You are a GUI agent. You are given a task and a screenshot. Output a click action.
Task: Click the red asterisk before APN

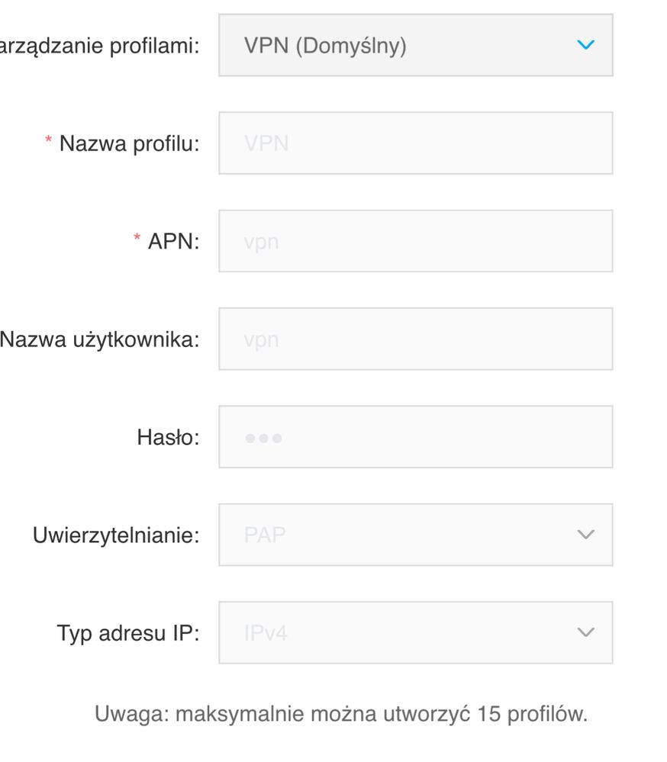(137, 240)
